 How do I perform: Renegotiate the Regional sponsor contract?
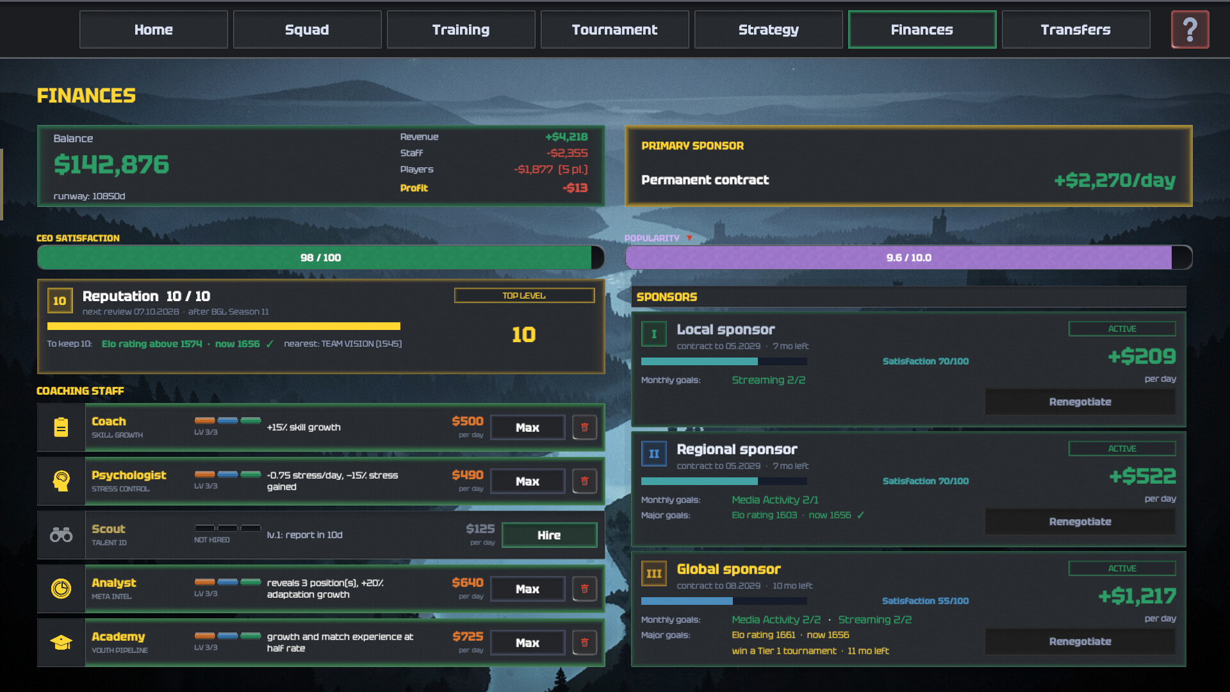[x=1080, y=522]
